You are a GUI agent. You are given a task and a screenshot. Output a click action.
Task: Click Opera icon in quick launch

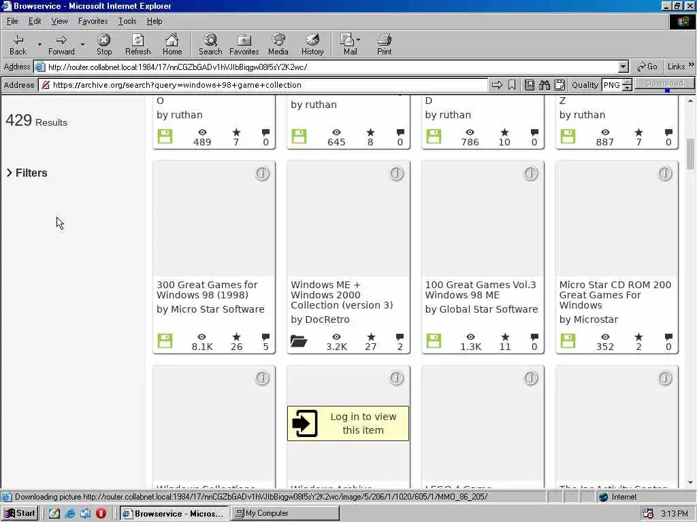(101, 513)
